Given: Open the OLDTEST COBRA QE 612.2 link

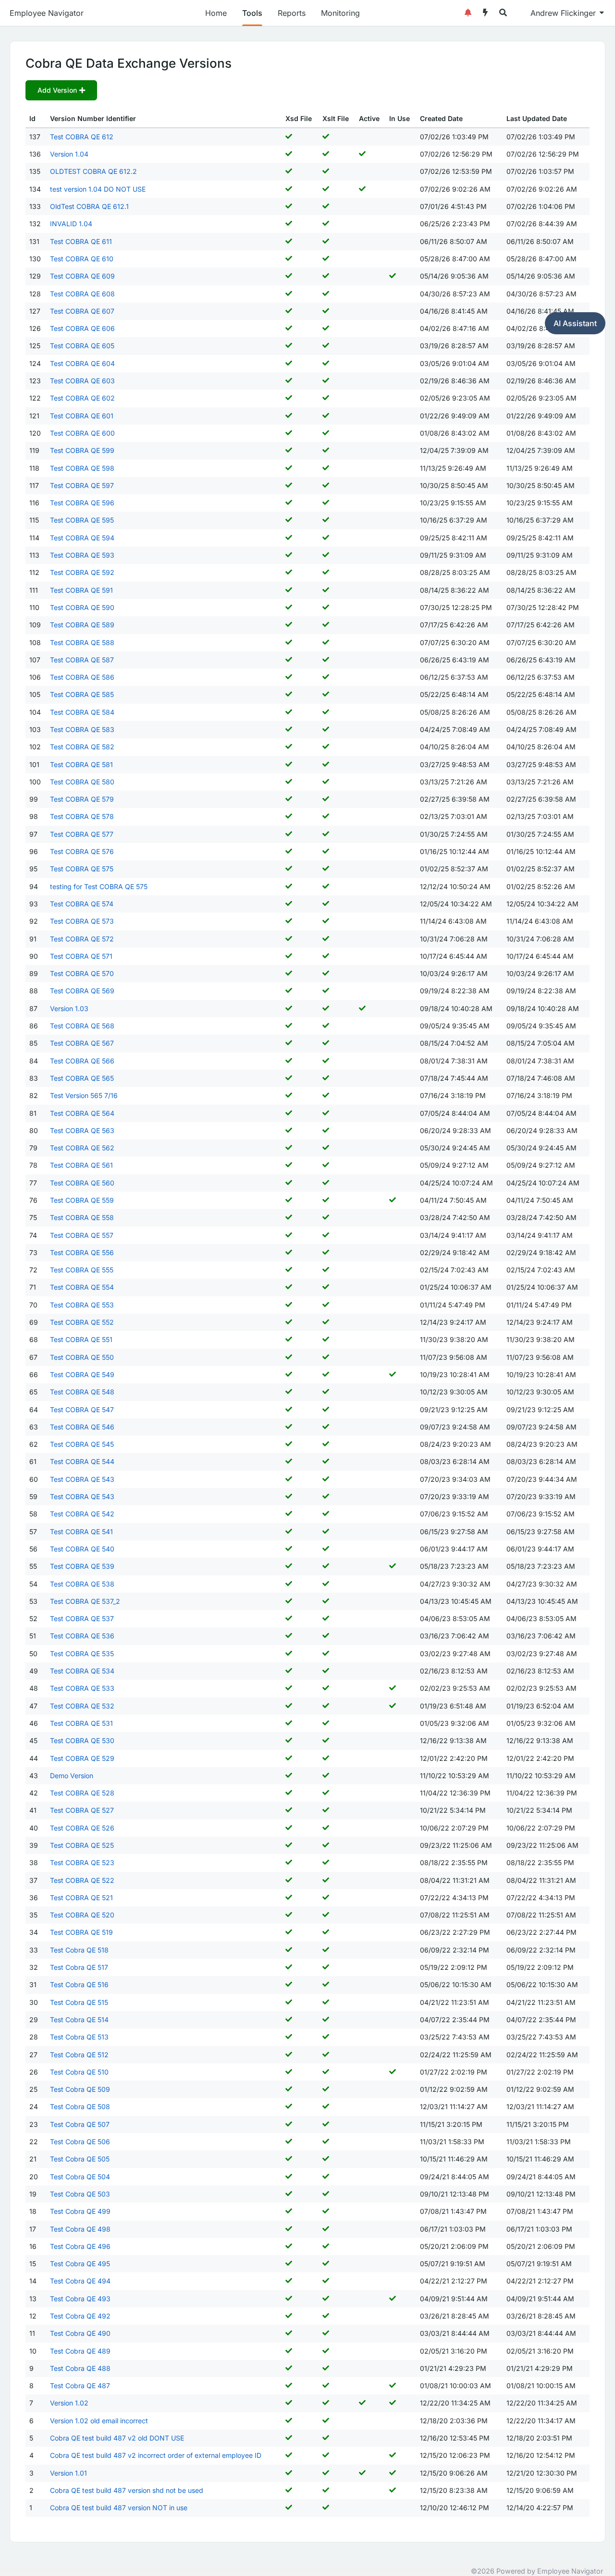Looking at the screenshot, I should tap(93, 172).
